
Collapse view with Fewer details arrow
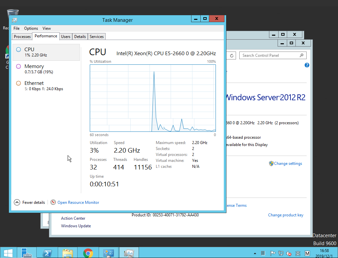click(17, 203)
